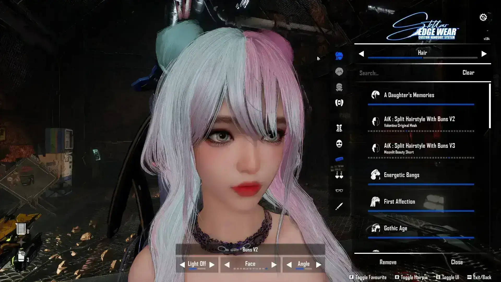
Task: Select the short hair head icon
Action: coord(339,72)
